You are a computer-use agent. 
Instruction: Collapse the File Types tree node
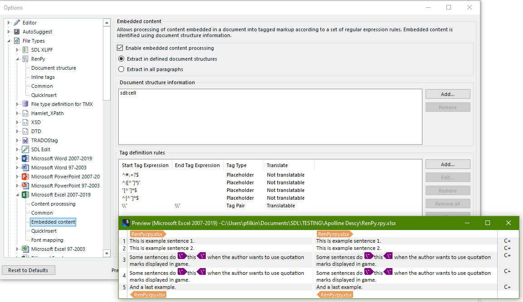click(9, 41)
